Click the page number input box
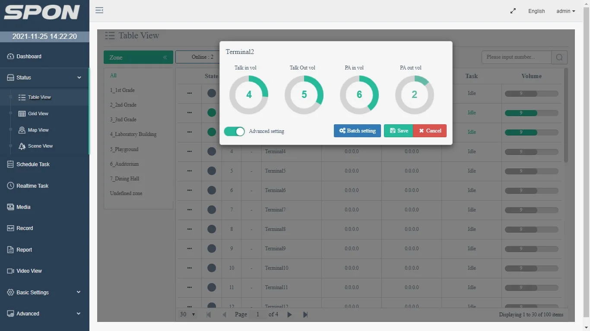Viewport: 590px width, 331px height. coord(258,315)
